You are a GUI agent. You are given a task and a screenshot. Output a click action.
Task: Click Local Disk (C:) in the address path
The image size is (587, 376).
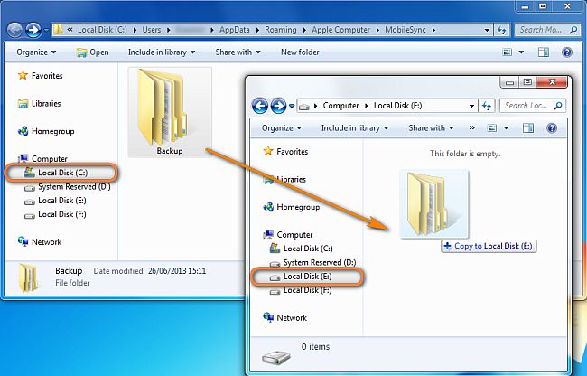point(102,30)
